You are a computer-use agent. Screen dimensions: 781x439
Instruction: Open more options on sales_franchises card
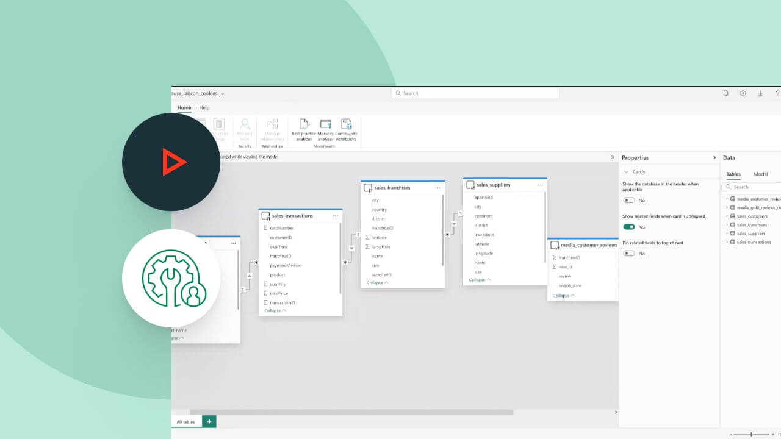pos(437,188)
